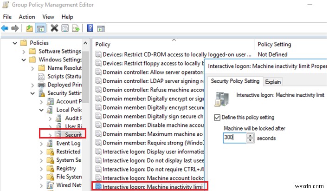Click the Policies folder icon
This screenshot has width=329, height=191.
[24, 43]
